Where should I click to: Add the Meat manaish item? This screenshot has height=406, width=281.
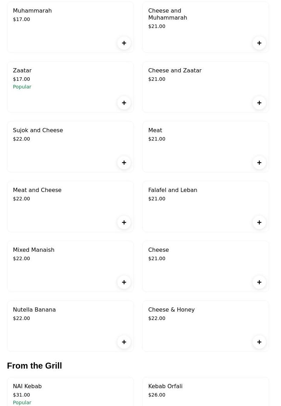pos(259,163)
